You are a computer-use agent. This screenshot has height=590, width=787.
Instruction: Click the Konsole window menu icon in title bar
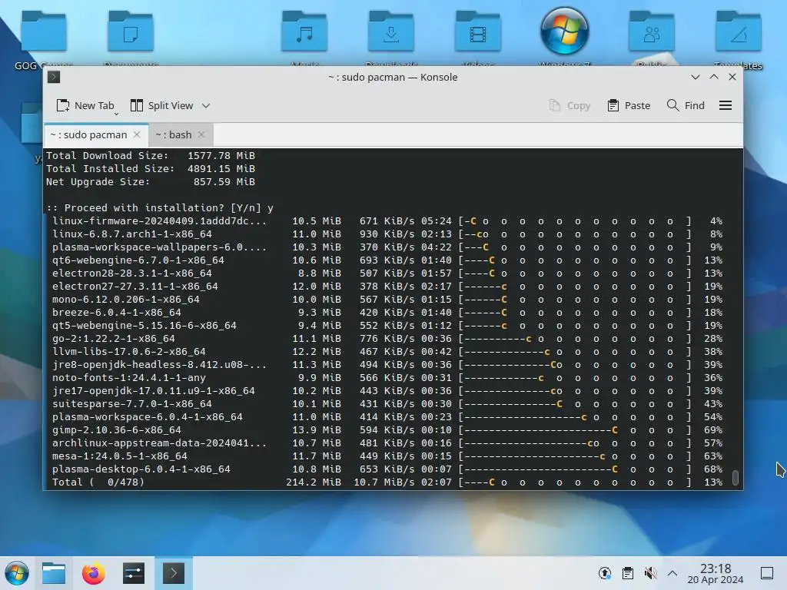(x=54, y=77)
